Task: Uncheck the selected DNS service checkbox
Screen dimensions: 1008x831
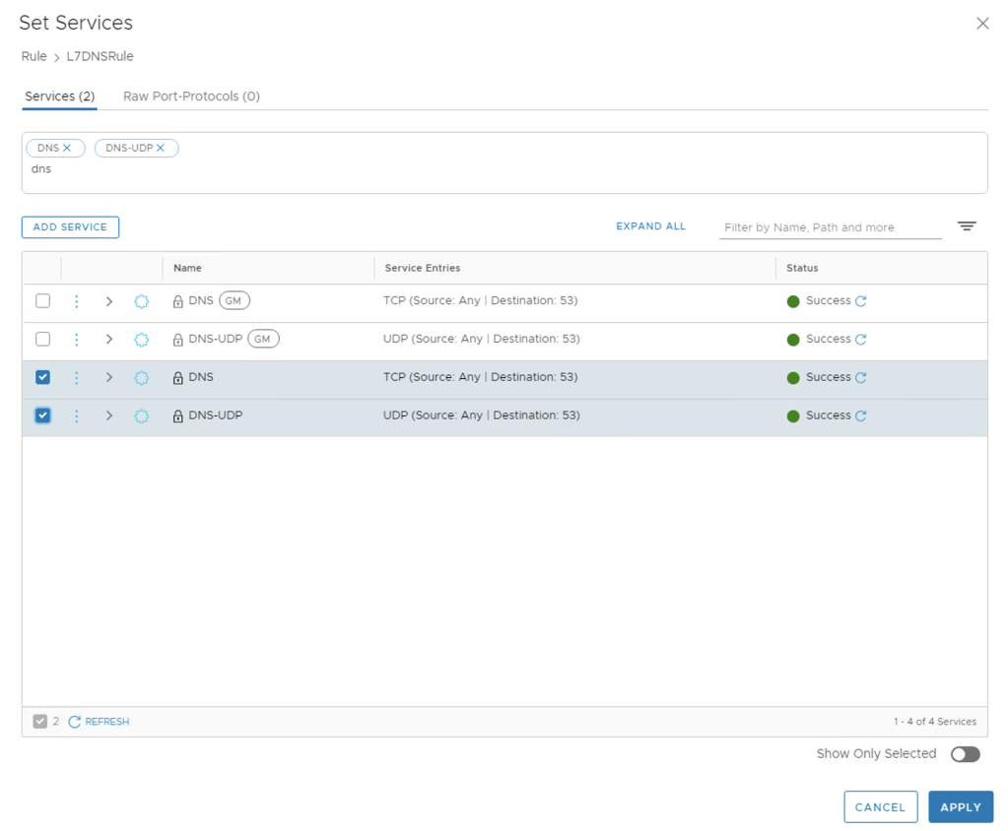Action: pyautogui.click(x=42, y=377)
